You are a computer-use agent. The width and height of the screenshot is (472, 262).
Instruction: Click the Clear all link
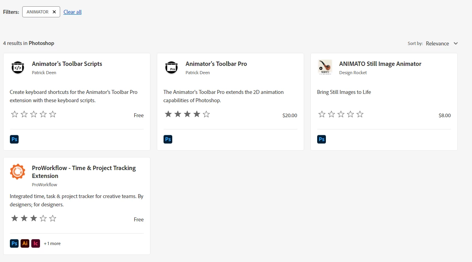tap(72, 12)
